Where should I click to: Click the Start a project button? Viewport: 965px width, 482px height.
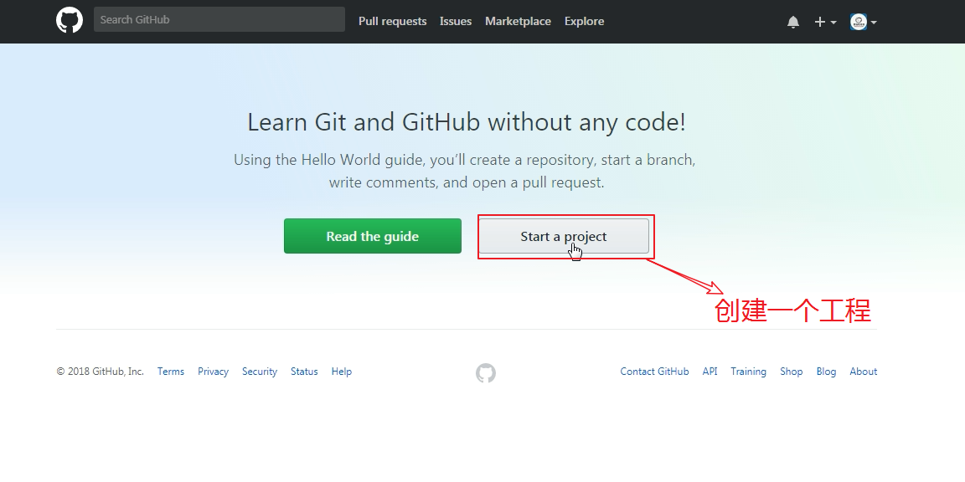point(564,236)
